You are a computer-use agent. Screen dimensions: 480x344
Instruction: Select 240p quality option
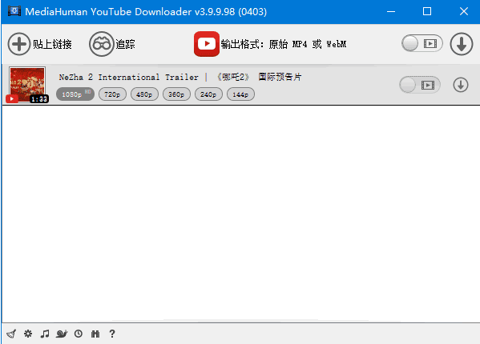pos(208,94)
